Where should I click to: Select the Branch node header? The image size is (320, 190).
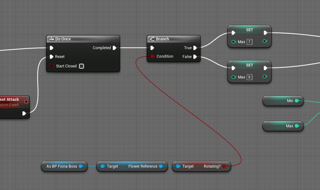point(162,39)
